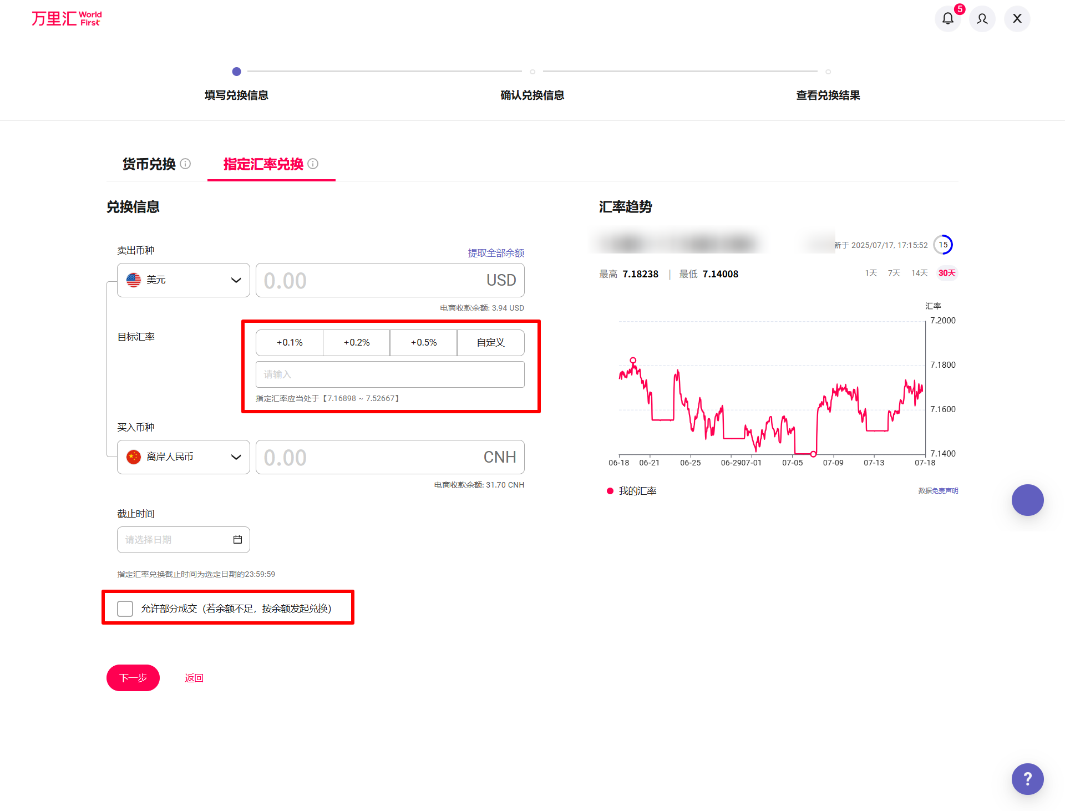
Task: Click the purple question mark help button
Action: tap(1027, 779)
